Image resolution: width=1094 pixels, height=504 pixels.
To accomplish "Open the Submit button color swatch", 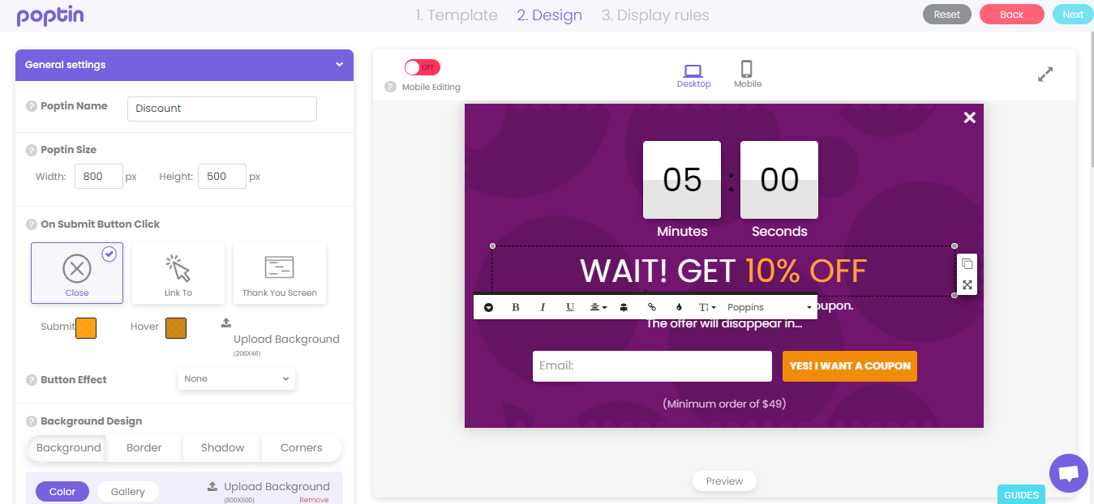I will [88, 328].
